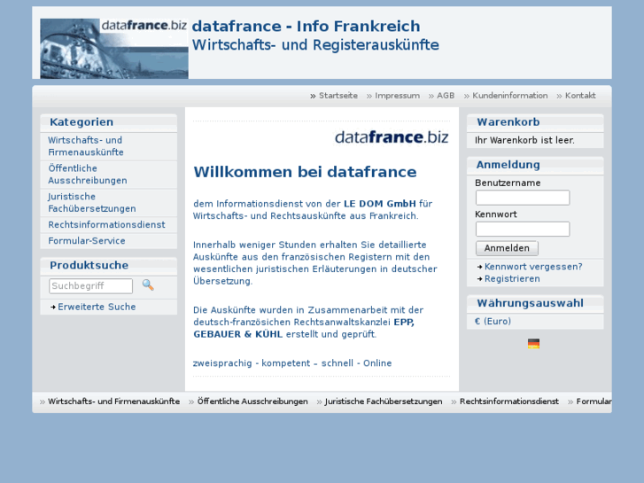
Task: Click the Währungsauswahl box heading
Action: click(530, 303)
